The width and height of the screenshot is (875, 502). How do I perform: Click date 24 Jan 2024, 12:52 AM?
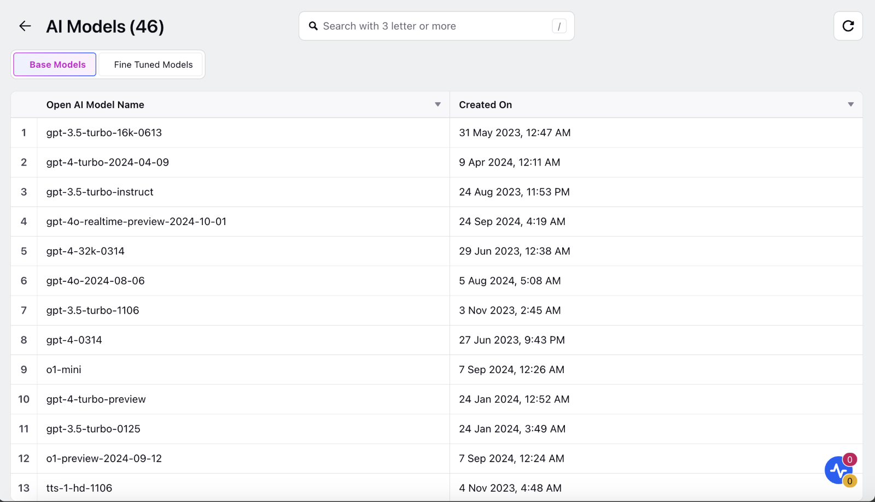pos(515,399)
